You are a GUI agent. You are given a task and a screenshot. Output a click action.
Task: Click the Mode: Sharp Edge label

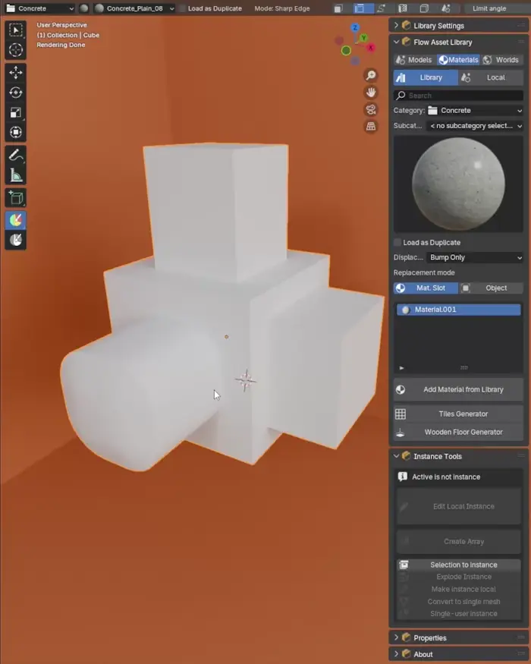282,8
